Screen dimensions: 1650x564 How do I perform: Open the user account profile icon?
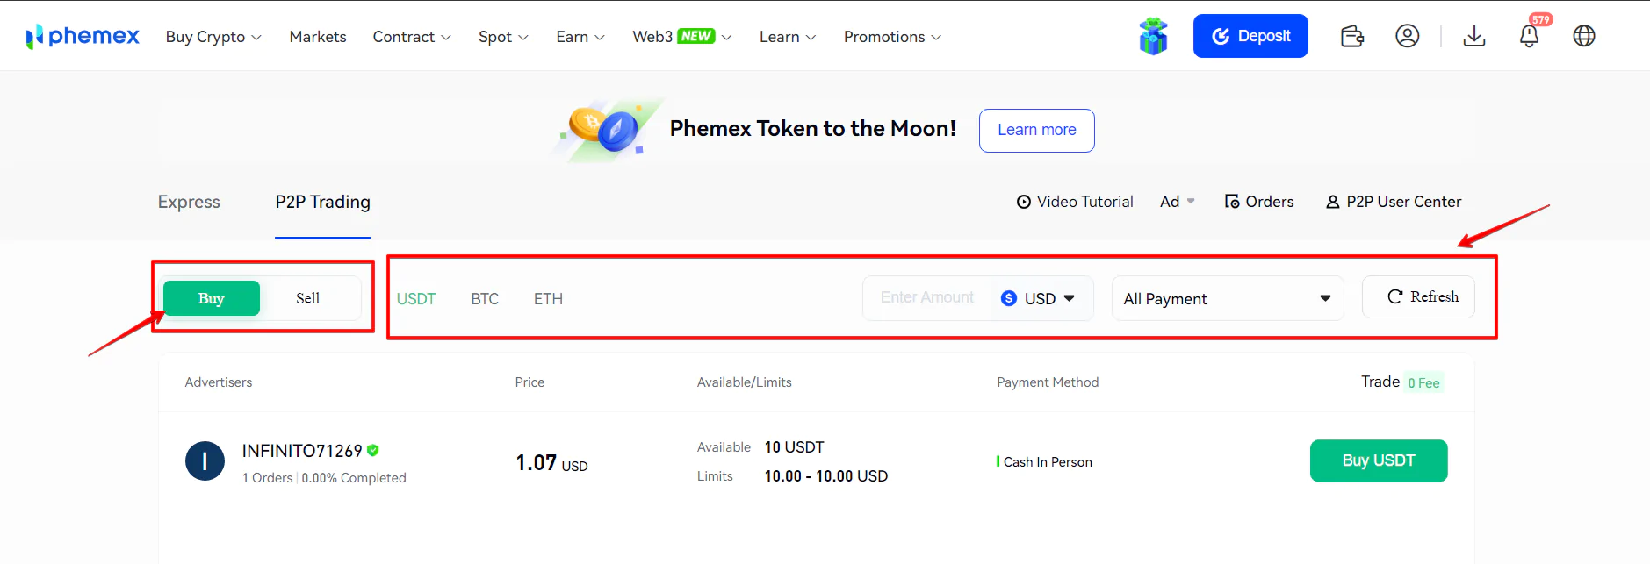1408,36
